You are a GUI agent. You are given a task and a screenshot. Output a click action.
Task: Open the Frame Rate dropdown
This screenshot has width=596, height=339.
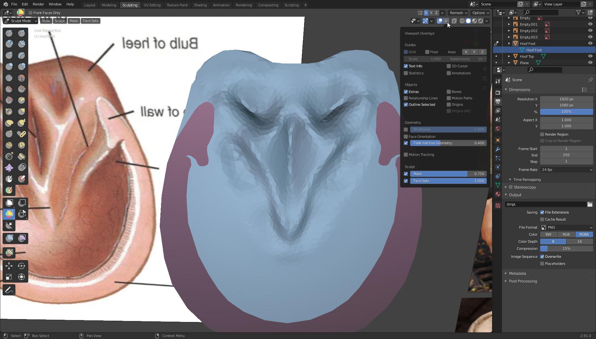tap(567, 170)
